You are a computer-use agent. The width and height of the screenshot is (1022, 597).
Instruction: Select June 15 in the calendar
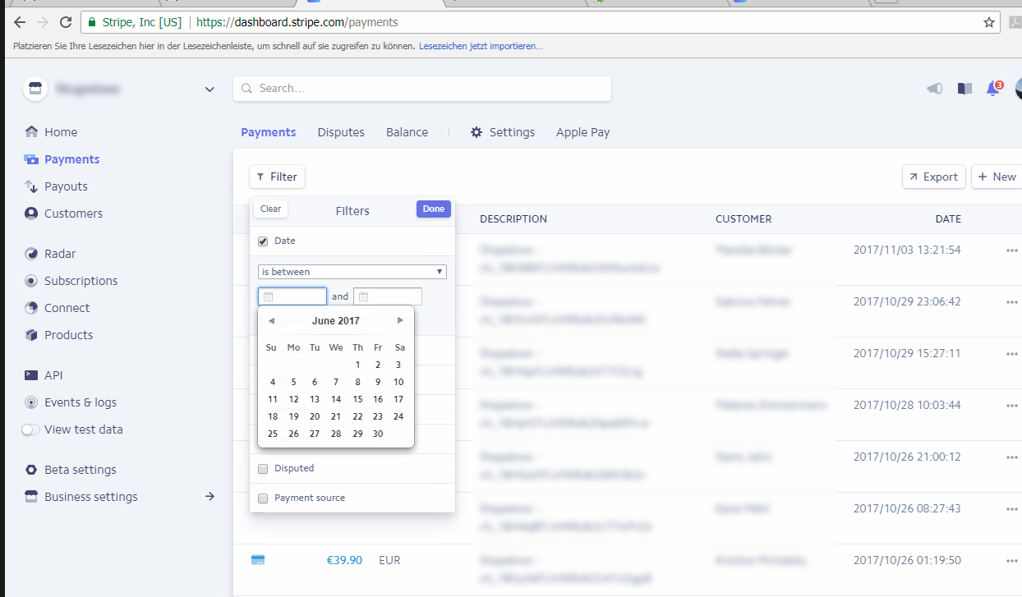(357, 399)
